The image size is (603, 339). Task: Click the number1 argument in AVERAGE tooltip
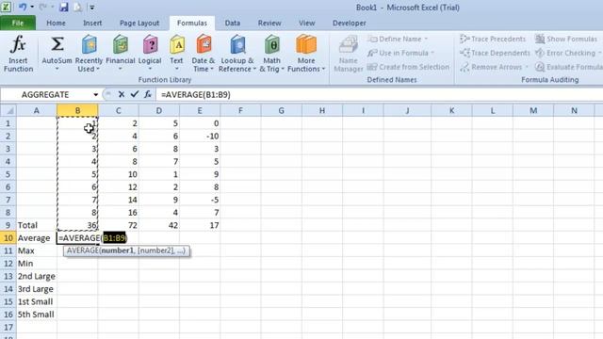pyautogui.click(x=117, y=250)
